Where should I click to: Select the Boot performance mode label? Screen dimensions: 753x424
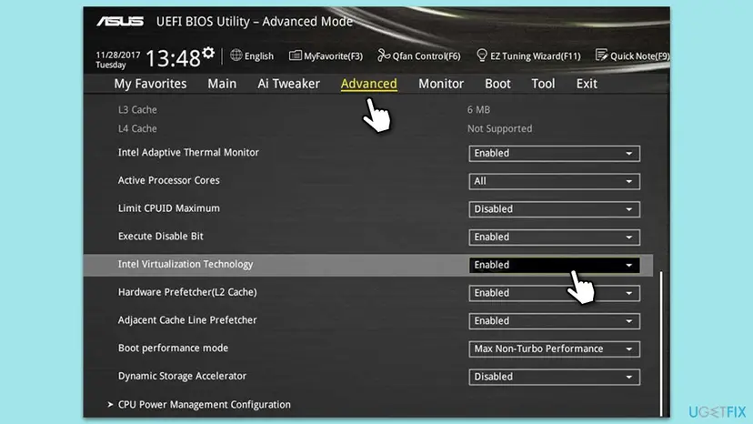(x=173, y=348)
